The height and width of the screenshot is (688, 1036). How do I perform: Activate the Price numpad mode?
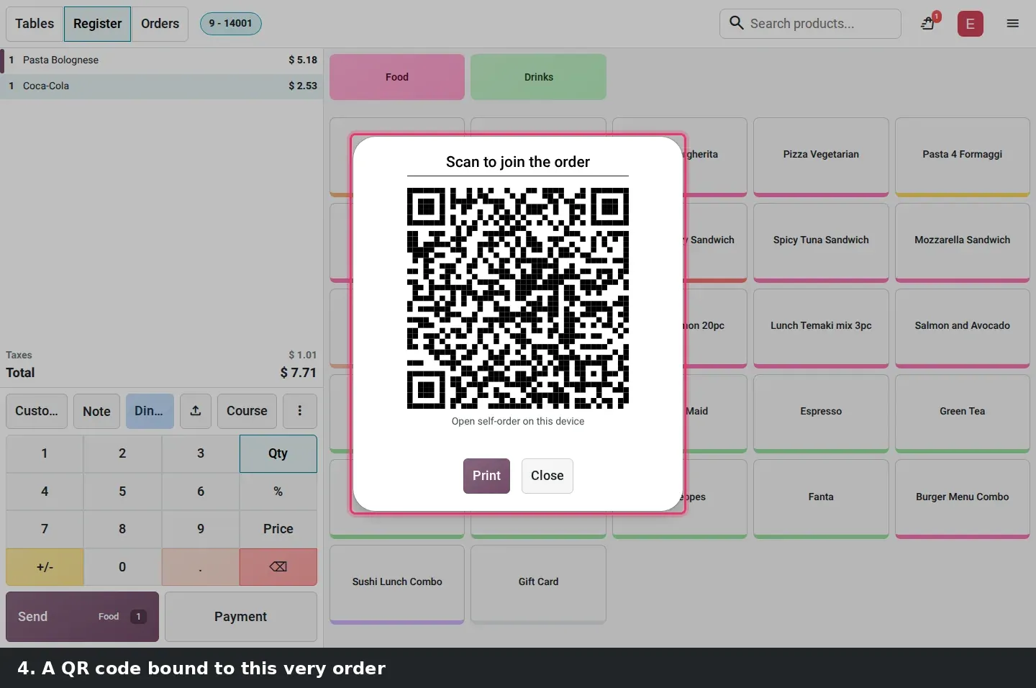(278, 529)
